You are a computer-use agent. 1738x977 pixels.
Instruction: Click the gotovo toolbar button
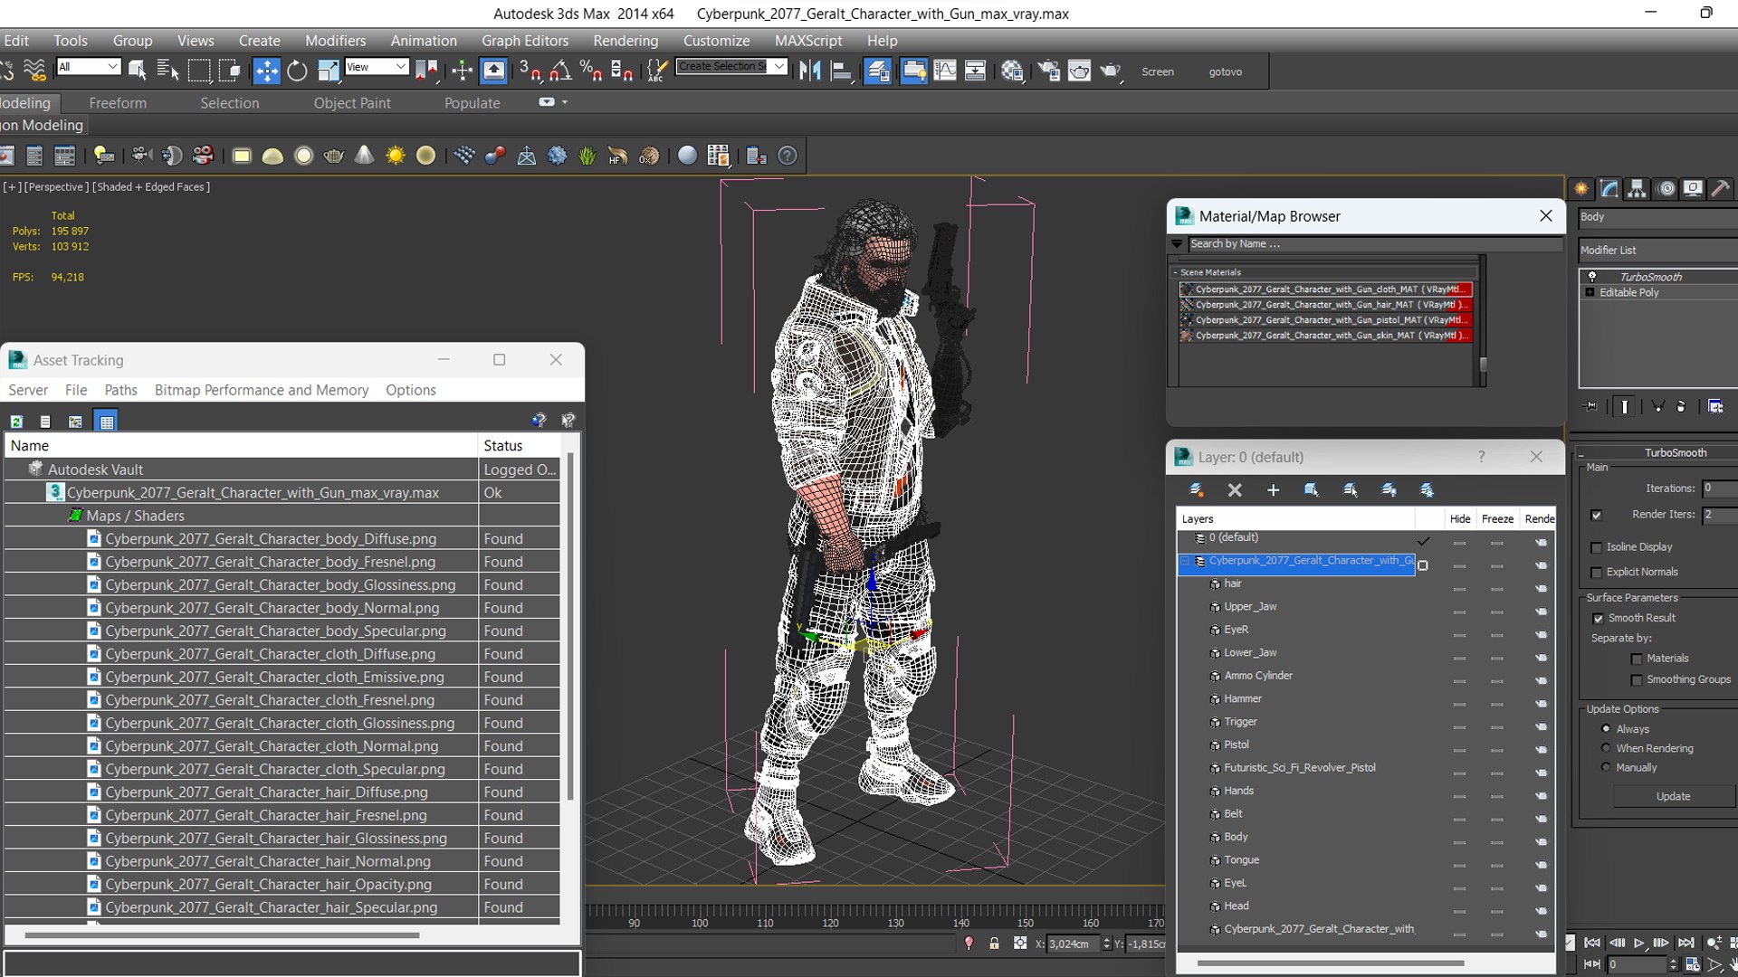(1226, 71)
